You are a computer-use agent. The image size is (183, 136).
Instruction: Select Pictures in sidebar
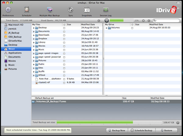coord(16,69)
